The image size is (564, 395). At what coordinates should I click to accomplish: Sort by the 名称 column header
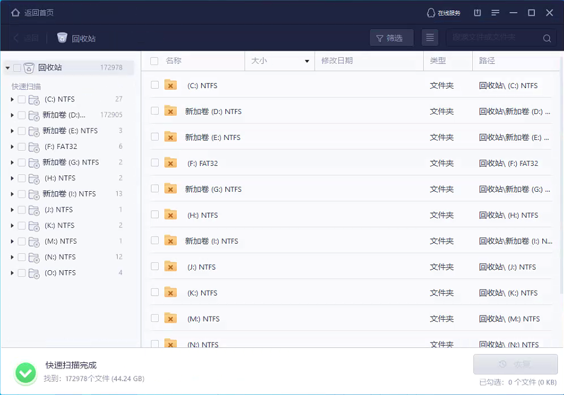point(173,61)
